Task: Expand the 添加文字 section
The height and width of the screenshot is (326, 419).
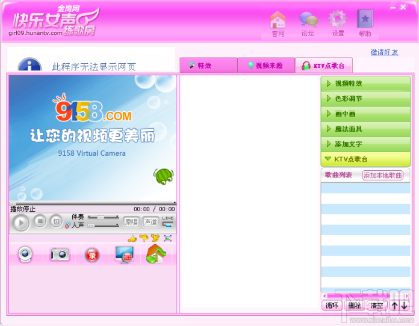Action: [365, 144]
